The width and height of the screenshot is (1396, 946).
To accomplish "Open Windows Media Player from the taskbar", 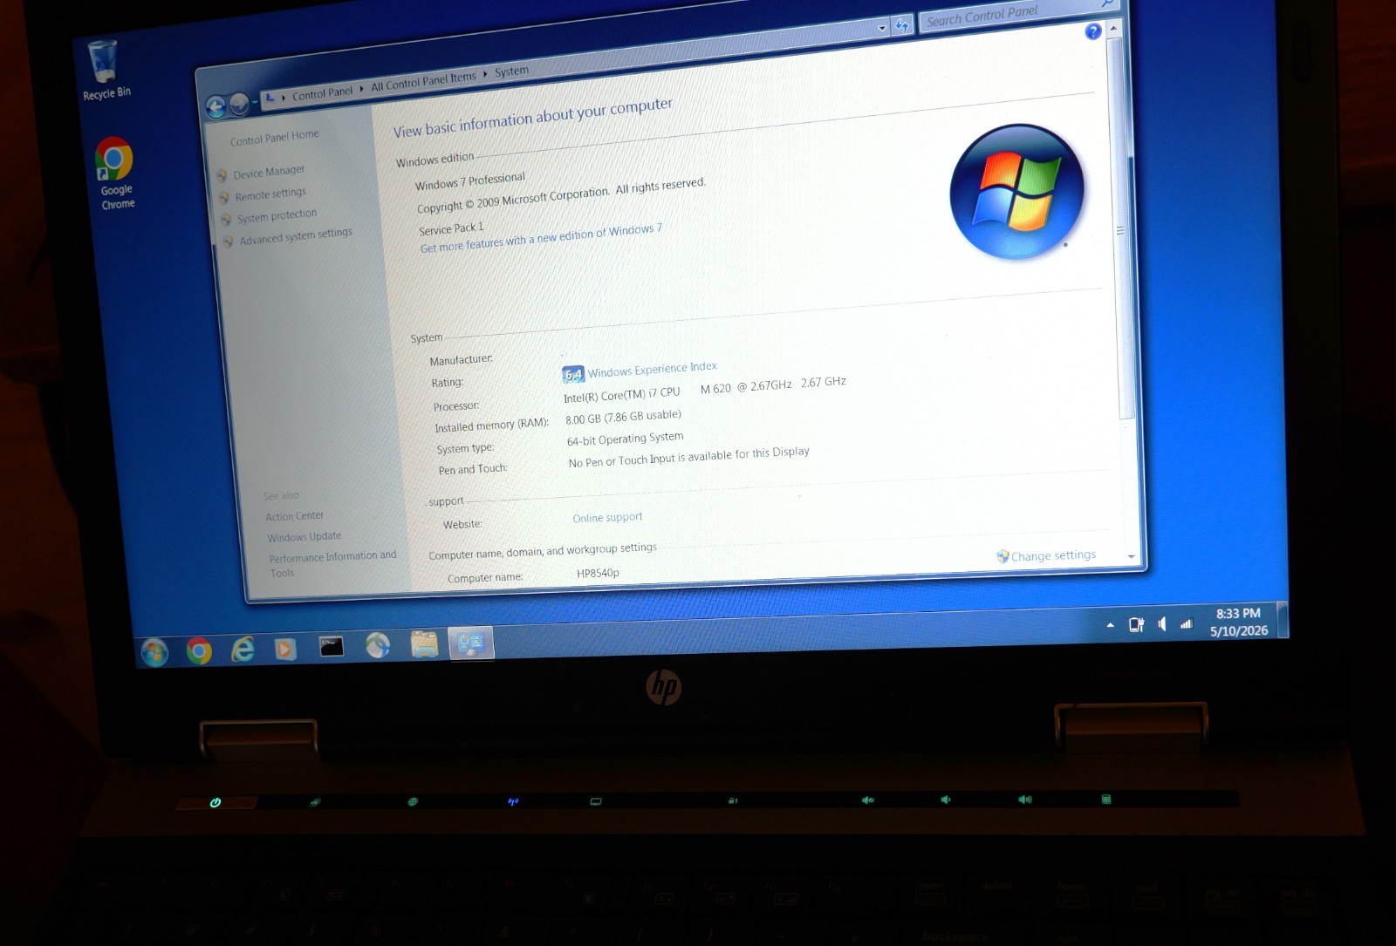I will pyautogui.click(x=285, y=649).
